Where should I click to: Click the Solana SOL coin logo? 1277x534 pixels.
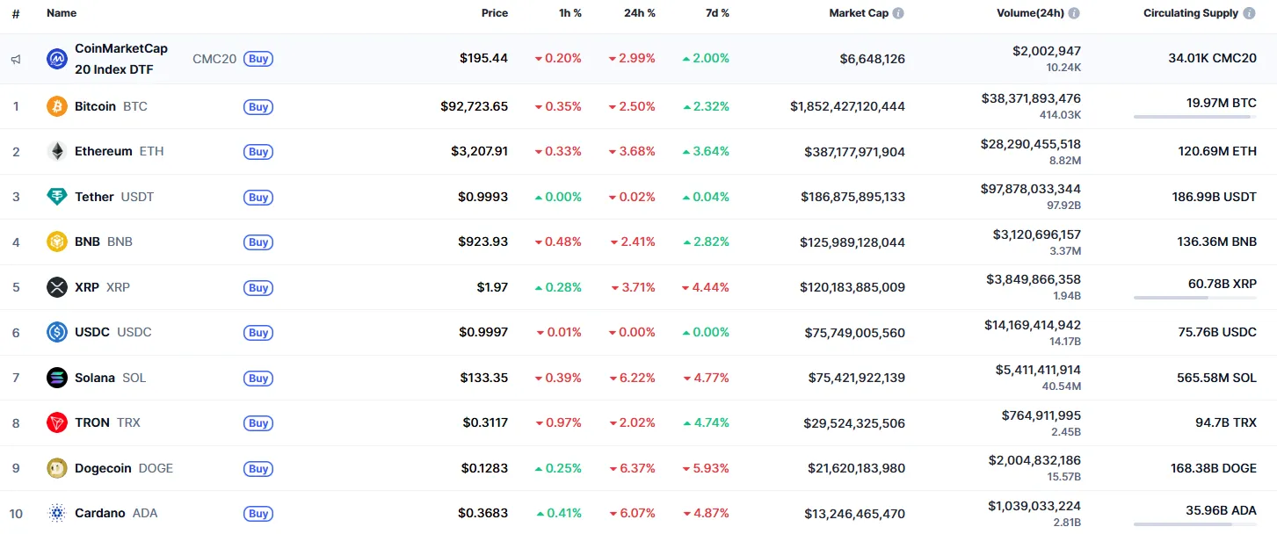tap(56, 378)
